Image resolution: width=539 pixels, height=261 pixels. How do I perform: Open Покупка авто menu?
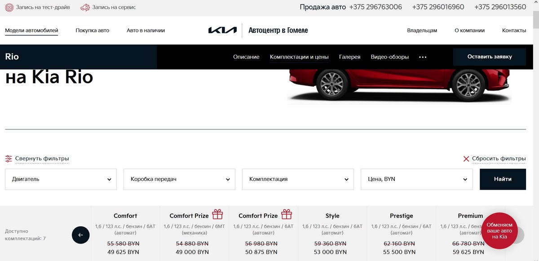click(93, 31)
